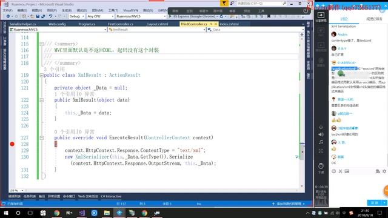Click the Send (发送) button in chat
The width and height of the screenshot is (388, 218).
tap(375, 203)
